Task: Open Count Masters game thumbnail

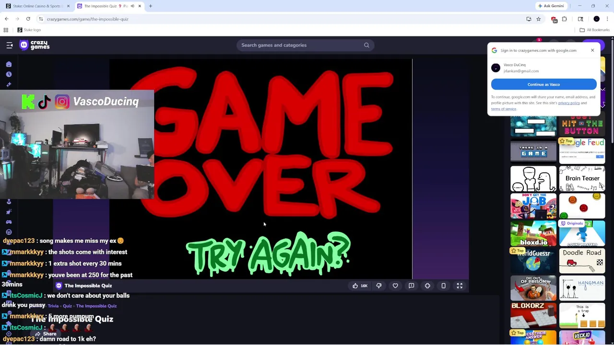Action: click(x=582, y=233)
